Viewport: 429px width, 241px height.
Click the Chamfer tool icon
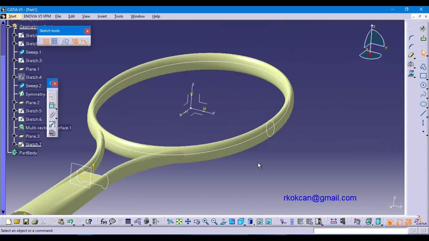[411, 47]
